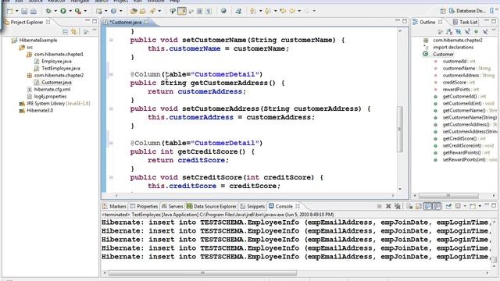Viewport: 500px width, 281px height.
Task: Click the Search flashlight toolbar icon
Action: pyautogui.click(x=153, y=11)
